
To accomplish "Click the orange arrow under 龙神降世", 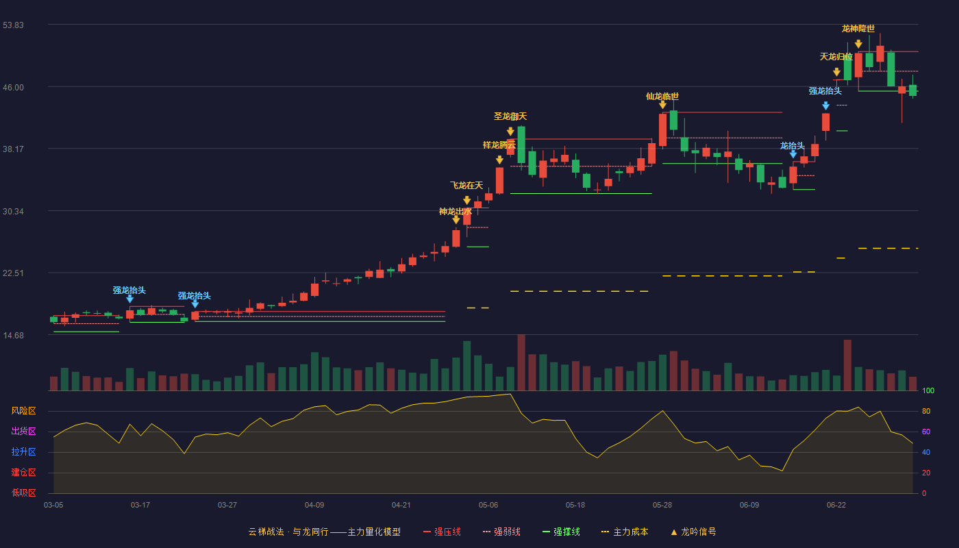I will coord(858,44).
